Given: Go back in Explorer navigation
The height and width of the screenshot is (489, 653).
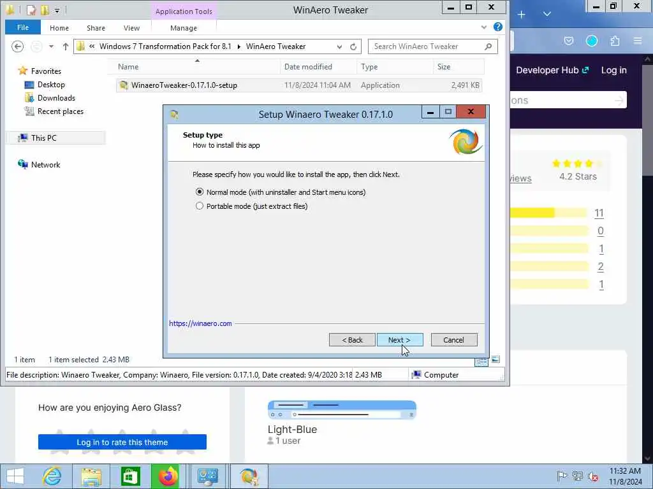Looking at the screenshot, I should coord(17,46).
